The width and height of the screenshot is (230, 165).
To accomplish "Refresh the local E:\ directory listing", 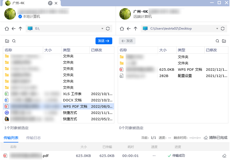I will tap(107, 28).
